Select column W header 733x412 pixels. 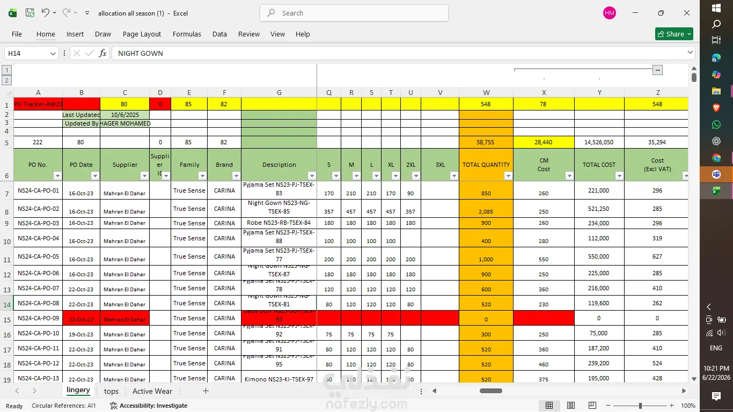(x=486, y=92)
